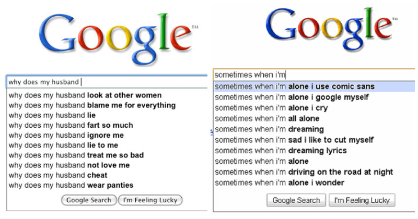This screenshot has height=219, width=418.
Task: Click the 'why does my husband' search field
Action: (x=107, y=82)
